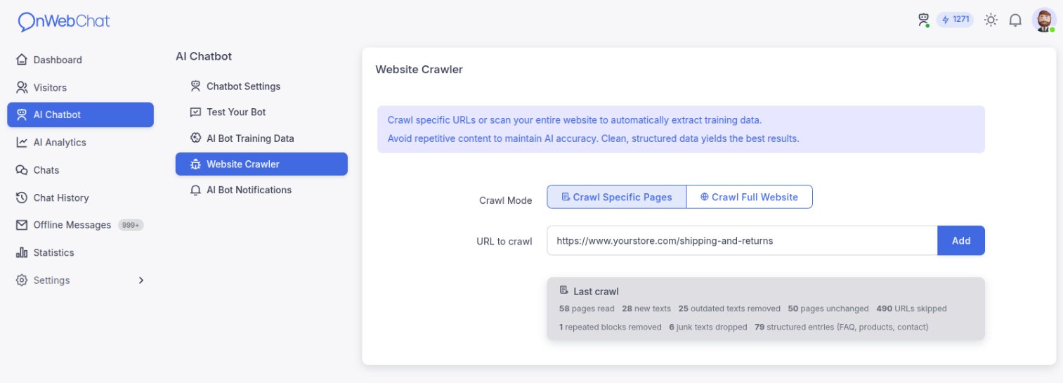Open Offline Messages with 999+ badge

(80, 225)
